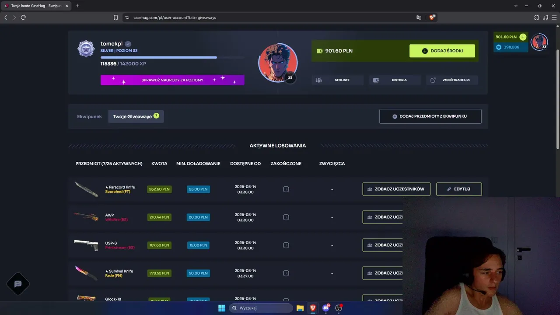Open a new browser tab
560x315 pixels.
point(77,6)
